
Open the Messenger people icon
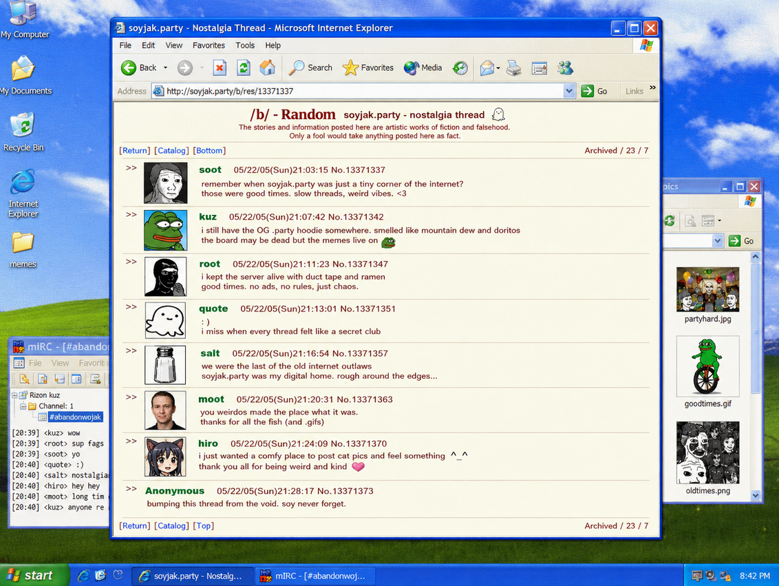[565, 67]
